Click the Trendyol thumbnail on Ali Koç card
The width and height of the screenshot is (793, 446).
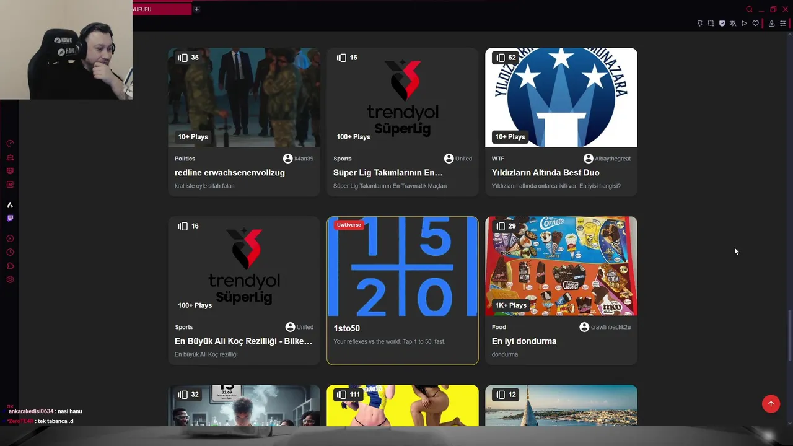pyautogui.click(x=244, y=266)
